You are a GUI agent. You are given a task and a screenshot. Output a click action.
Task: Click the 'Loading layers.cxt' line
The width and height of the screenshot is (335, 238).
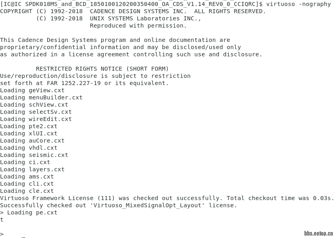(32, 169)
